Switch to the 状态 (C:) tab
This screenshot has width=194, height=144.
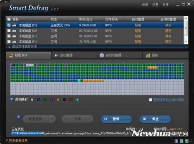pyautogui.click(x=29, y=55)
